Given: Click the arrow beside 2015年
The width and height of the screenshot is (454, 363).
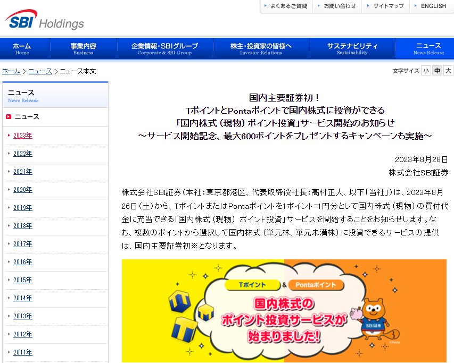Looking at the screenshot, I should [x=9, y=280].
